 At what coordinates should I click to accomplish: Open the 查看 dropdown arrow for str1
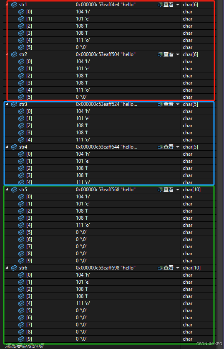(x=178, y=5)
